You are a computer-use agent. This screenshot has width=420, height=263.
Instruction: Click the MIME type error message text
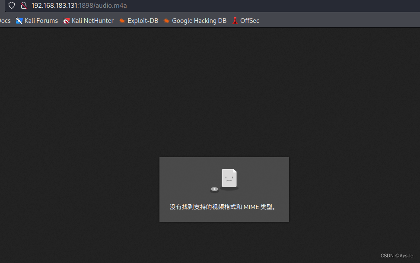tap(223, 207)
